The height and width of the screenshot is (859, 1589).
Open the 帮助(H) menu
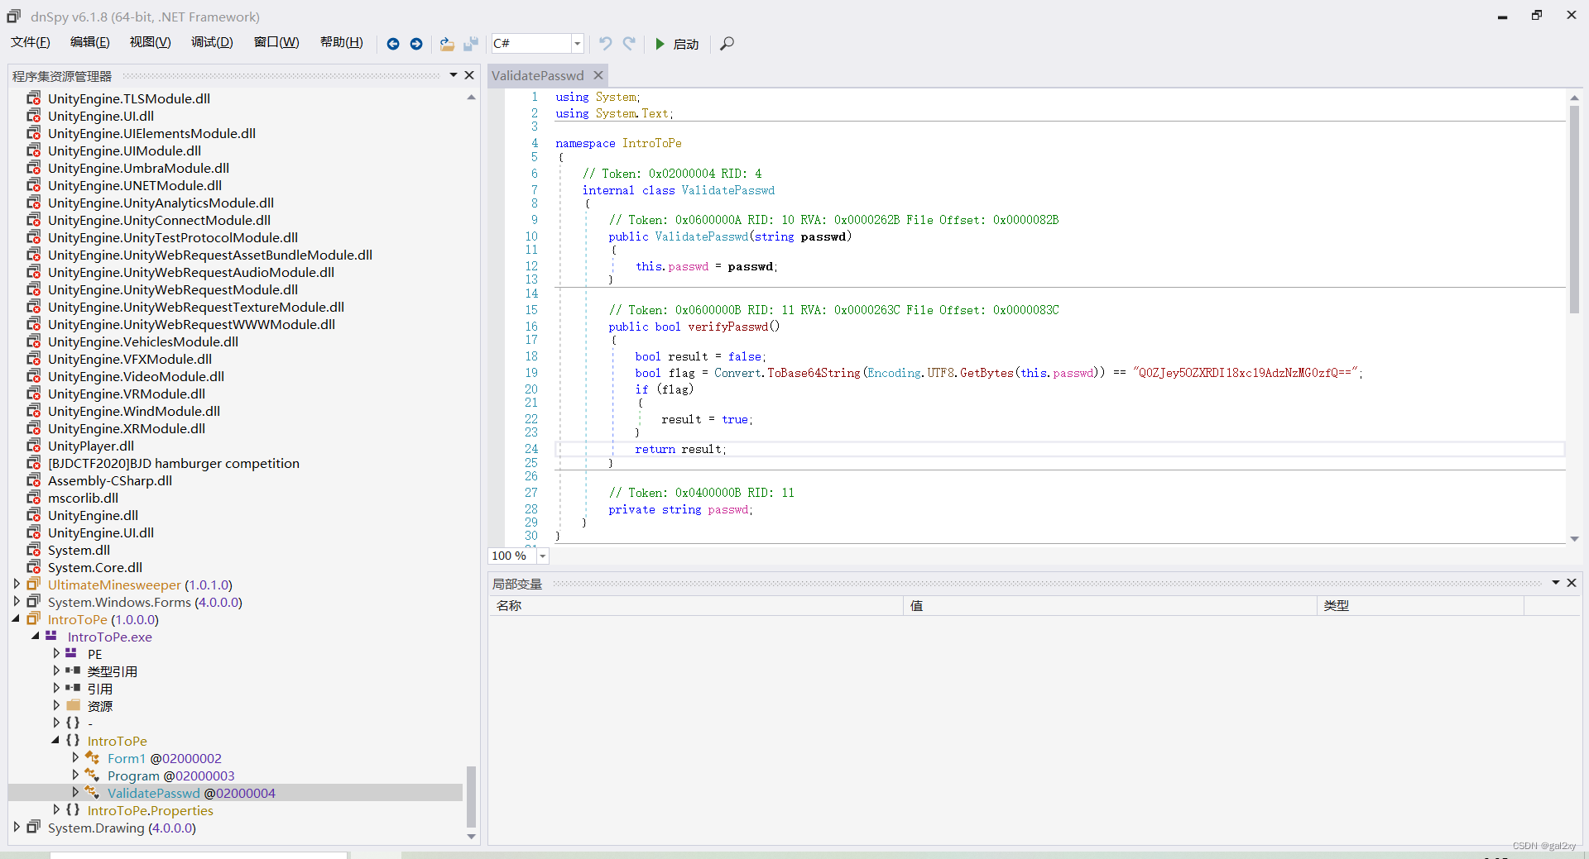click(x=342, y=42)
